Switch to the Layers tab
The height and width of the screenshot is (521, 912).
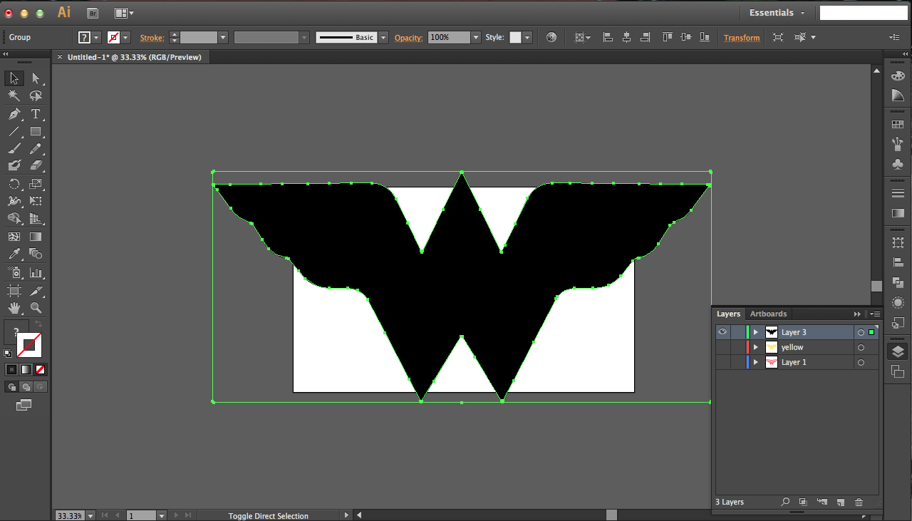728,314
